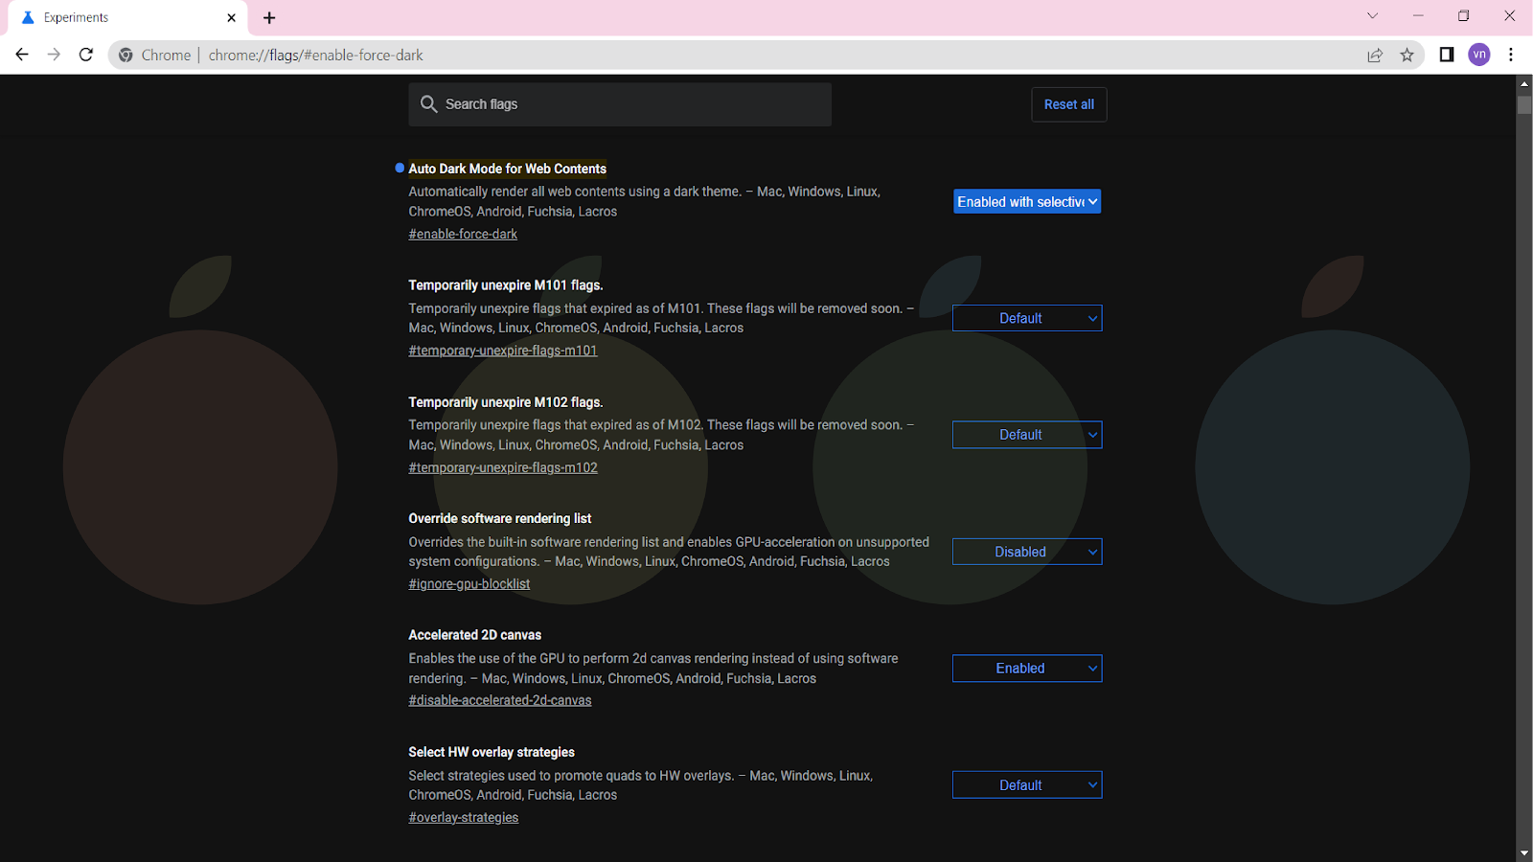Image resolution: width=1533 pixels, height=862 pixels.
Task: Close the Experiments tab
Action: (231, 17)
